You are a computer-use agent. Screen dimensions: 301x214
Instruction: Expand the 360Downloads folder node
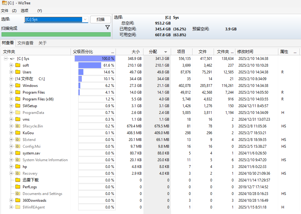click(x=11, y=200)
